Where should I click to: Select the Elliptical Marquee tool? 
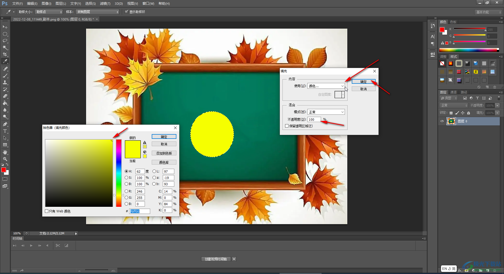(5, 34)
